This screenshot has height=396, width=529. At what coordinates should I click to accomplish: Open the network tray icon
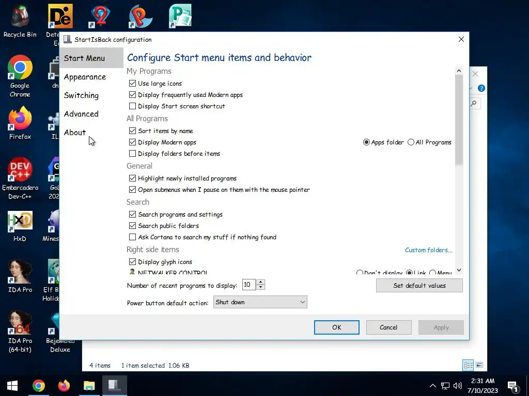(445, 386)
